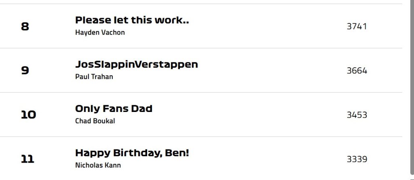Click owner name Chad Boukal
This screenshot has height=180, width=414.
(x=95, y=121)
